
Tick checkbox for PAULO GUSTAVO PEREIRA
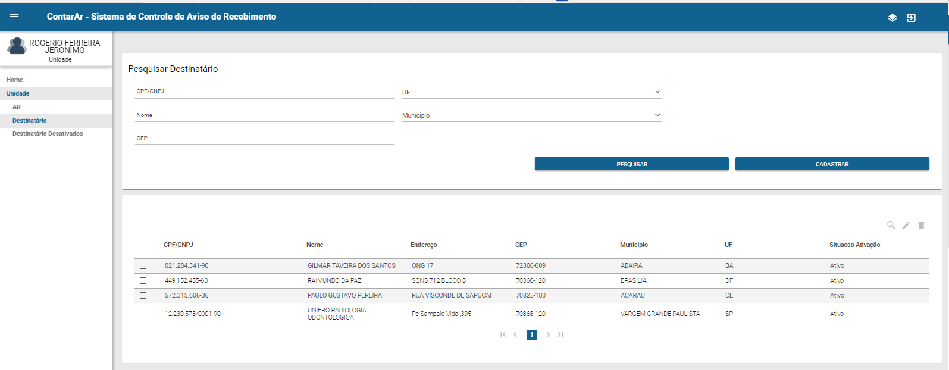click(x=143, y=295)
